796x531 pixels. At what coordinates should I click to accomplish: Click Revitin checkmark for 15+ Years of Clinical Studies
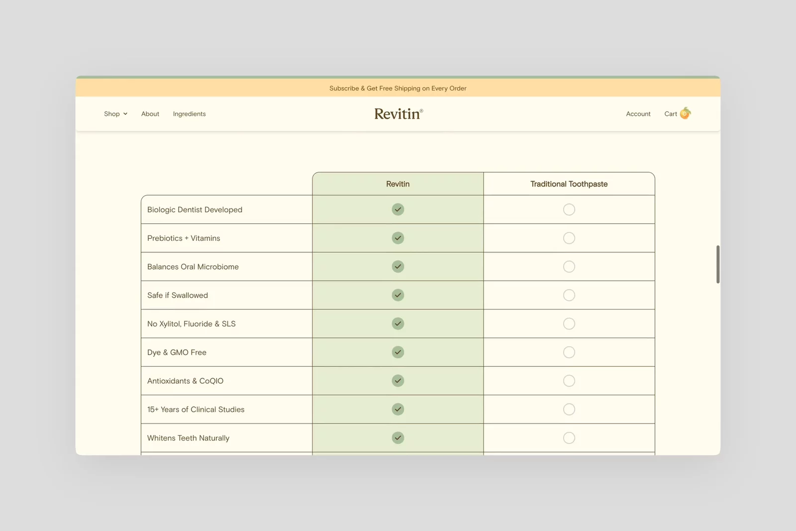pos(398,409)
